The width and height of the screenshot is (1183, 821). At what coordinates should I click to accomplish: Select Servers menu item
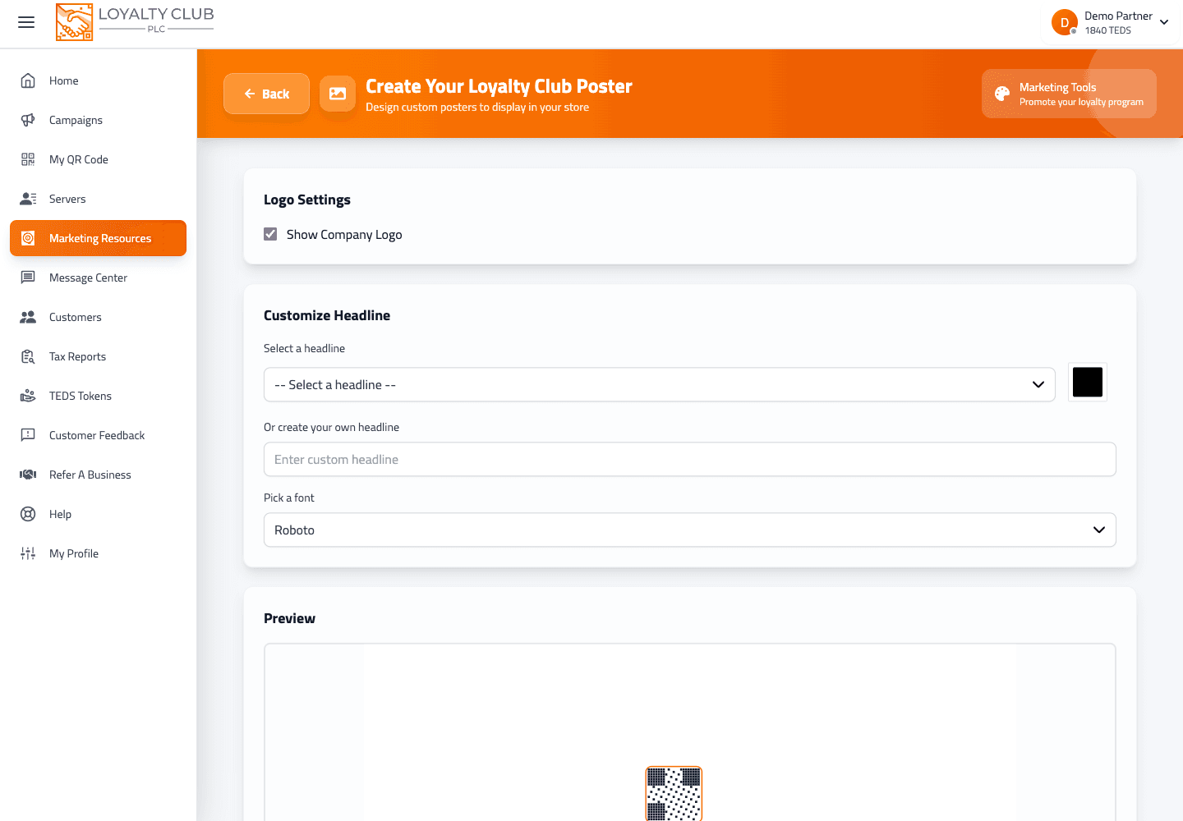pyautogui.click(x=98, y=199)
